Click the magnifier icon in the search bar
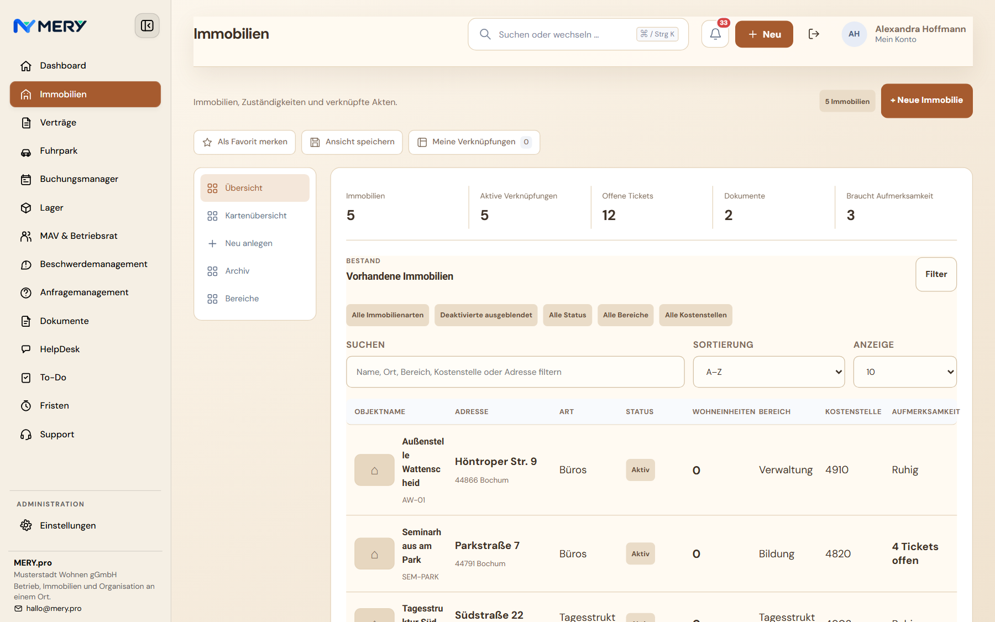 point(485,34)
